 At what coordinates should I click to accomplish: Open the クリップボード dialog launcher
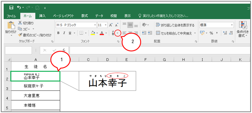click(x=52, y=42)
